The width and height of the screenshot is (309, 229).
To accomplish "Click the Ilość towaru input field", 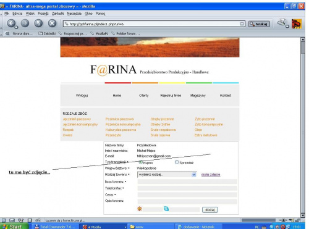I will (x=187, y=181).
